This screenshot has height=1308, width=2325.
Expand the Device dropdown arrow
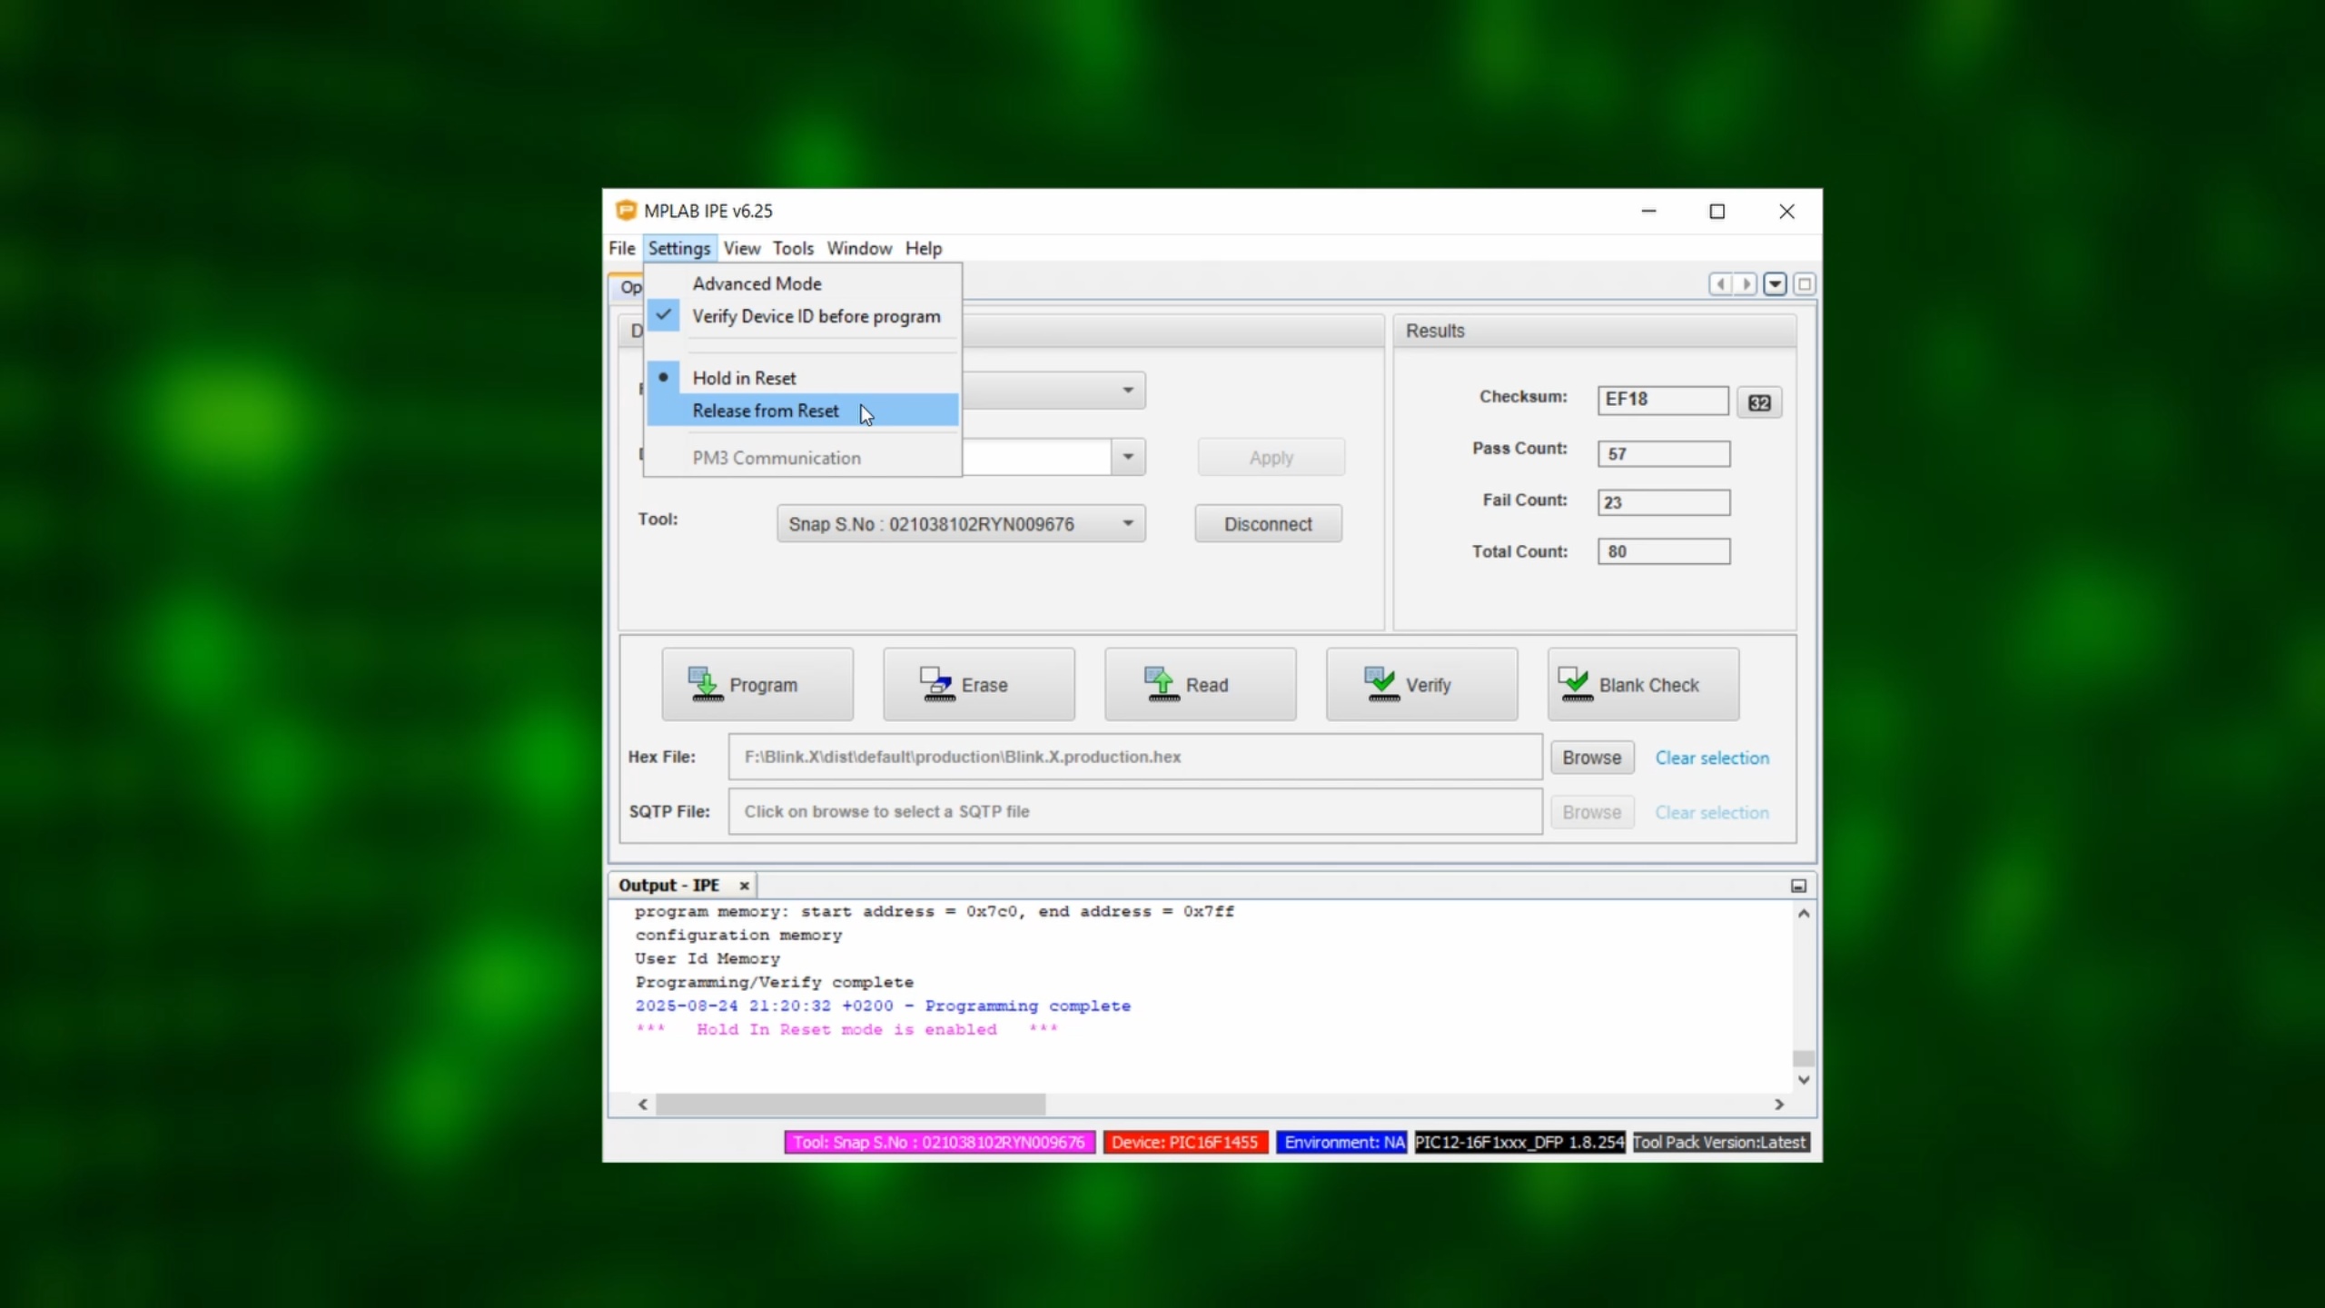click(1127, 457)
